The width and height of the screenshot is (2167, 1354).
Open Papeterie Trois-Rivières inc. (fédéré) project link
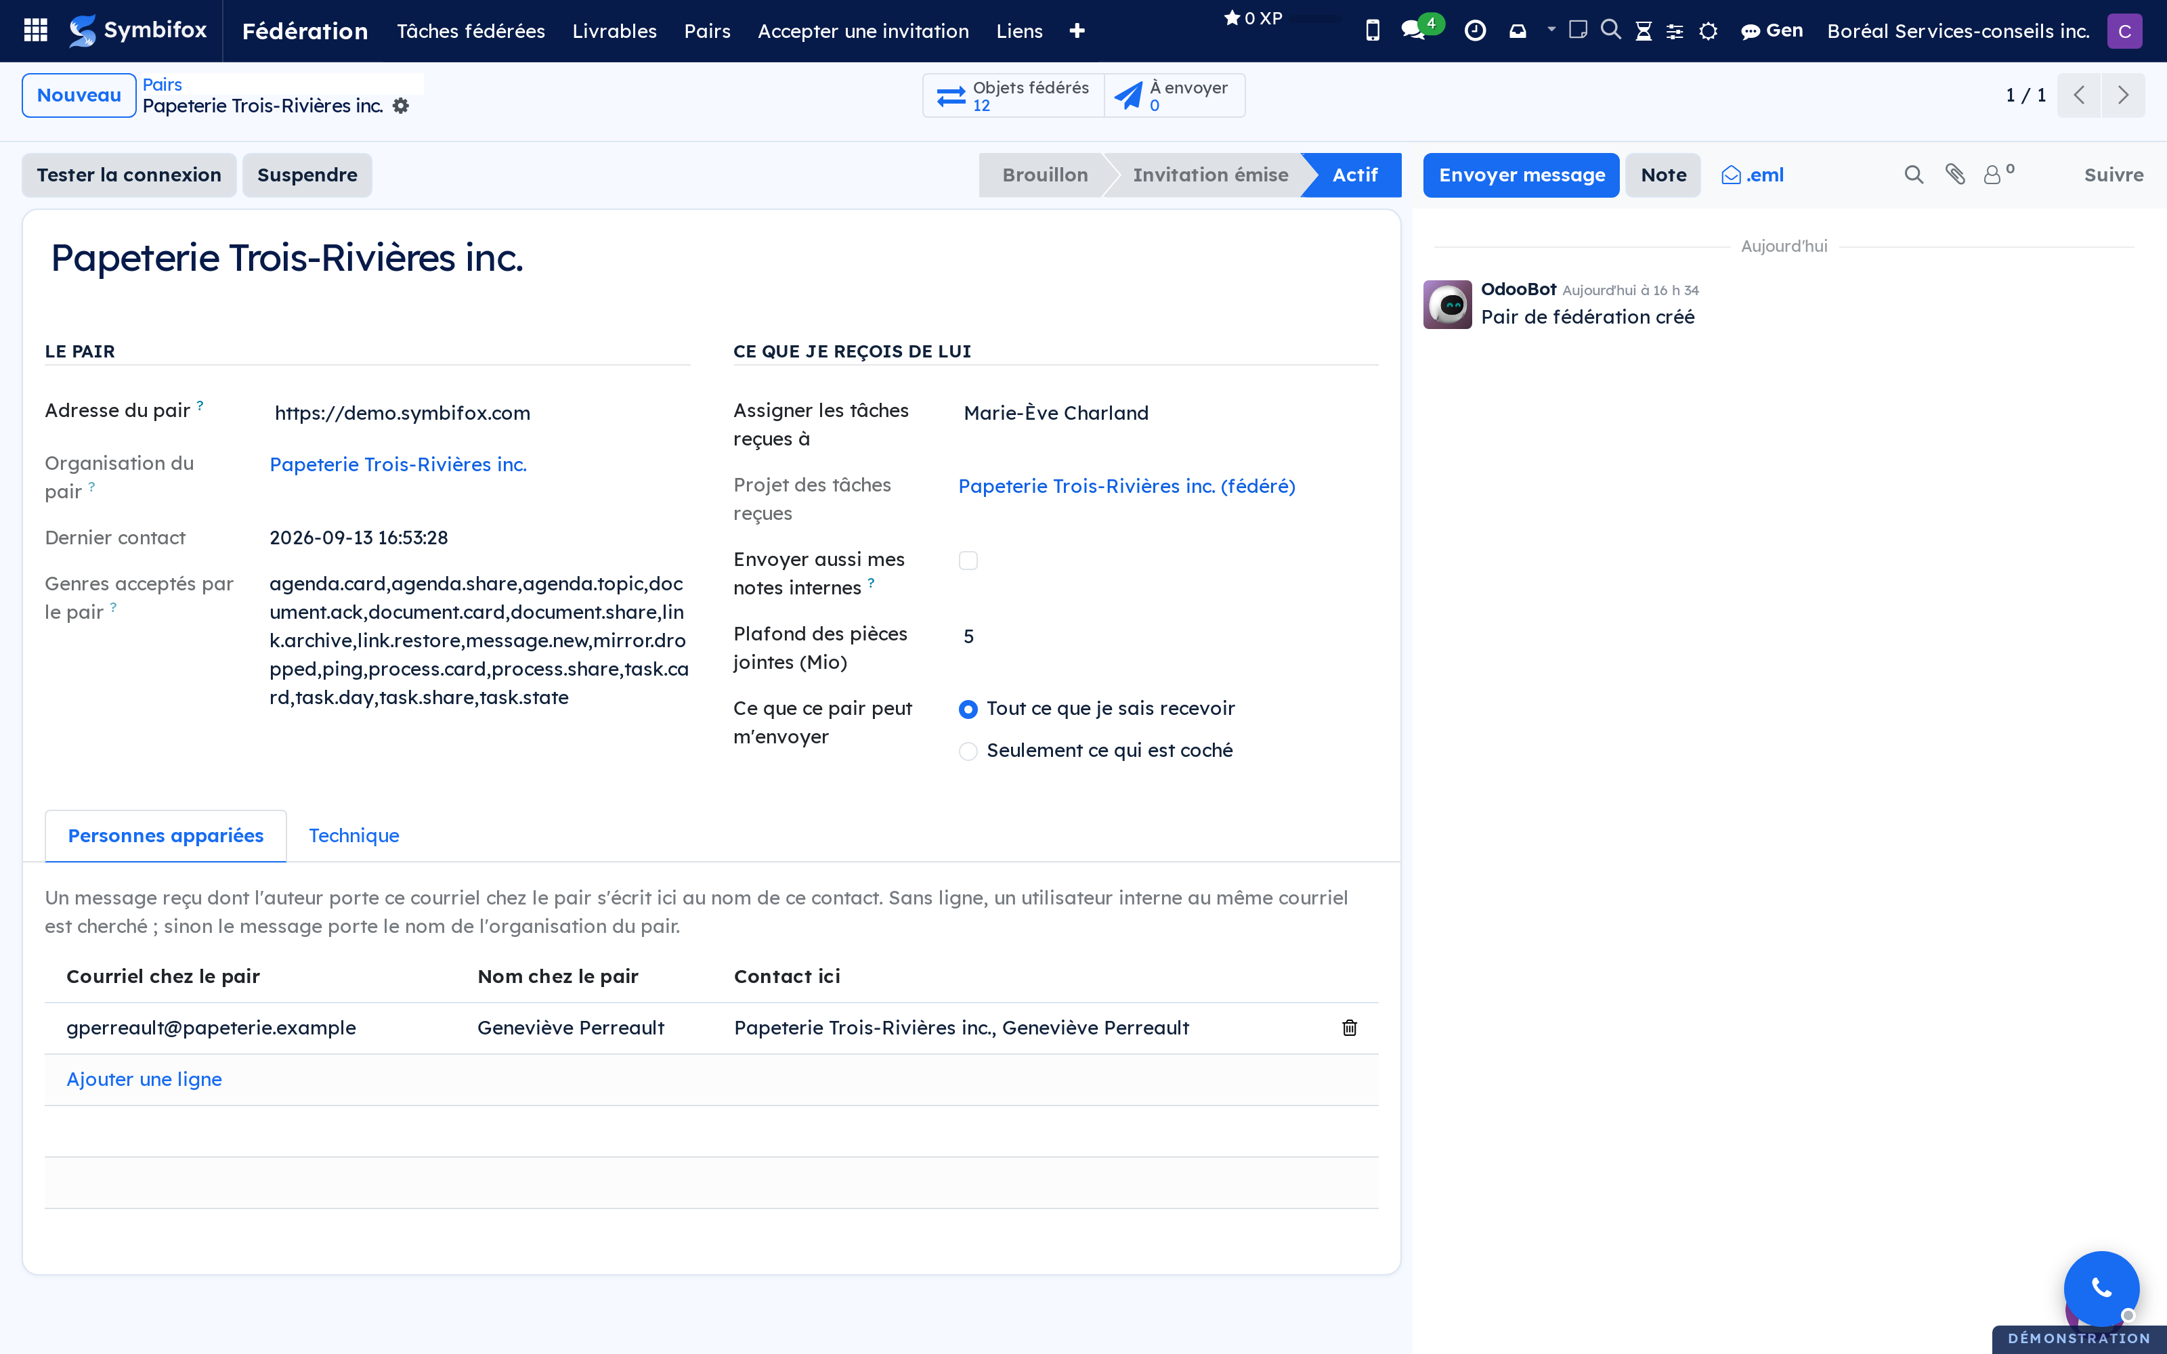point(1126,486)
